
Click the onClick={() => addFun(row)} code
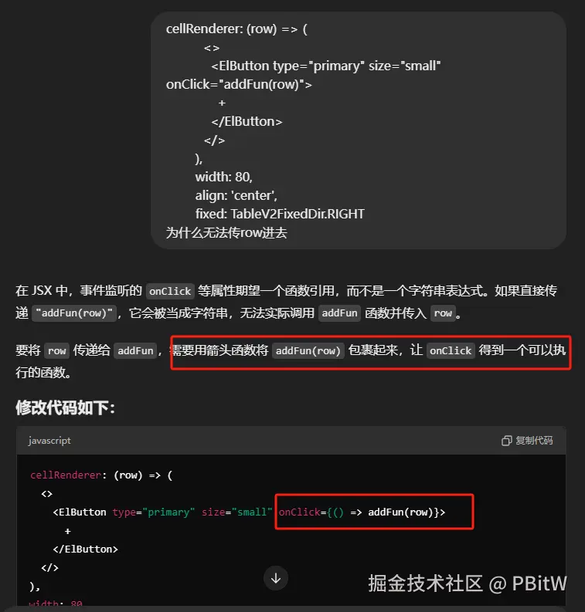pyautogui.click(x=362, y=512)
